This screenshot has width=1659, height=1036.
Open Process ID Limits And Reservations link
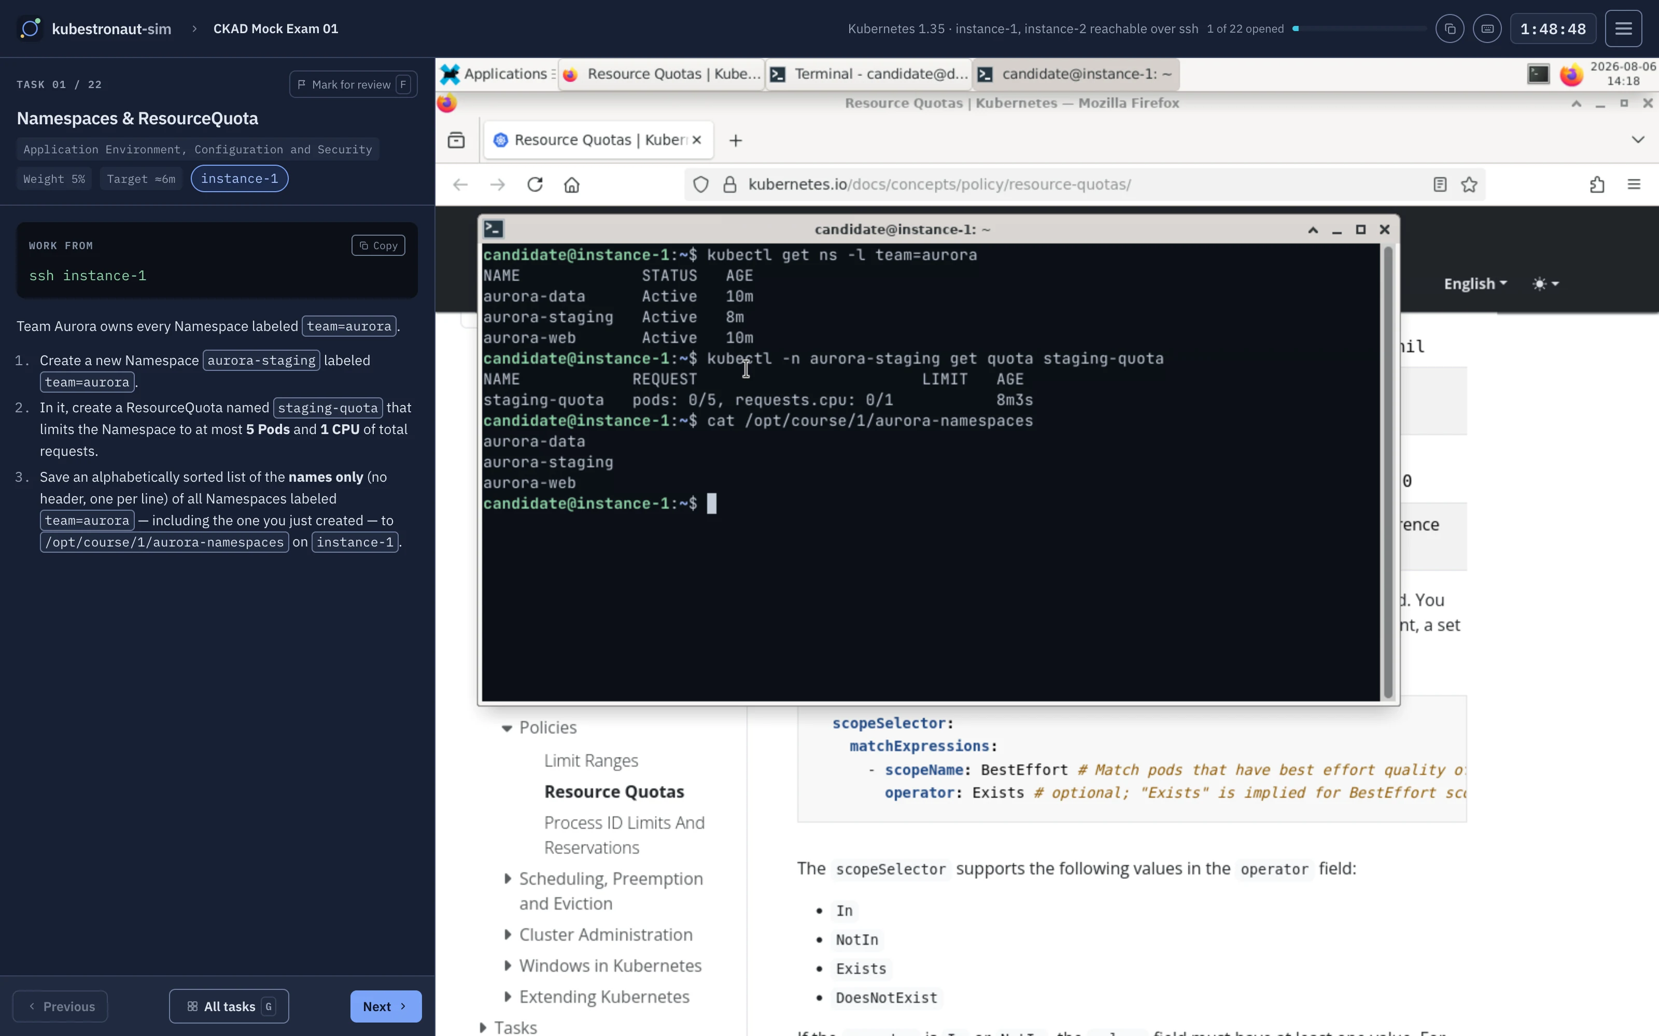[x=625, y=834]
